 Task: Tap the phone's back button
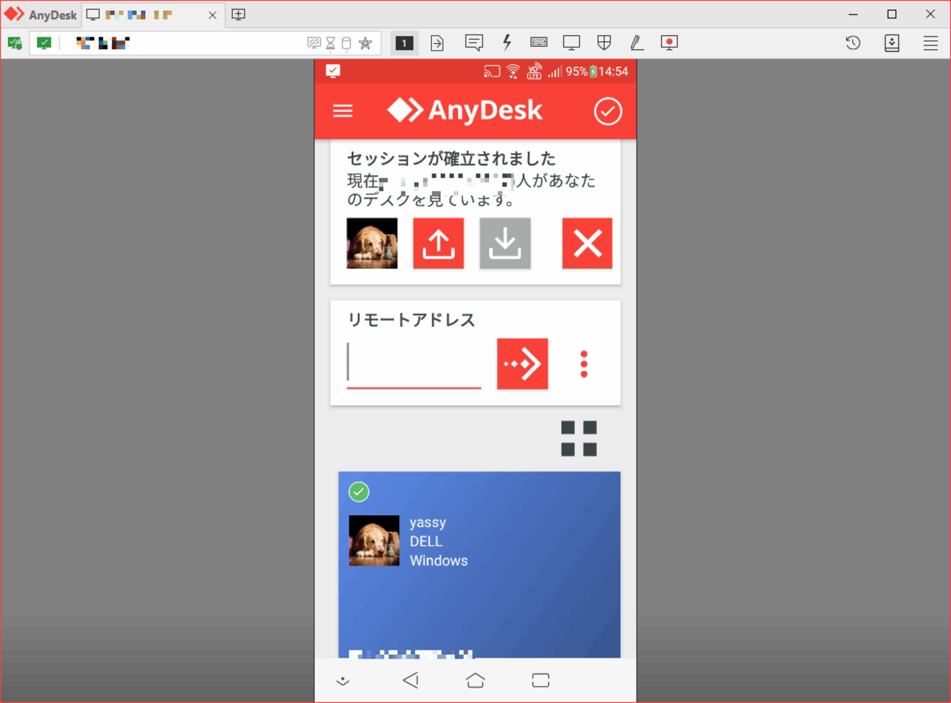point(411,680)
